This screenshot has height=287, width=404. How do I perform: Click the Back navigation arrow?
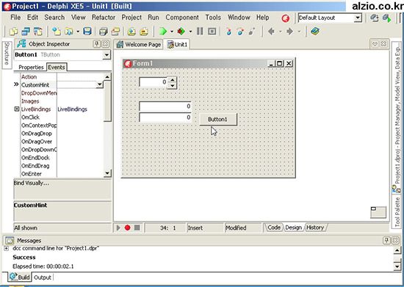click(x=271, y=32)
